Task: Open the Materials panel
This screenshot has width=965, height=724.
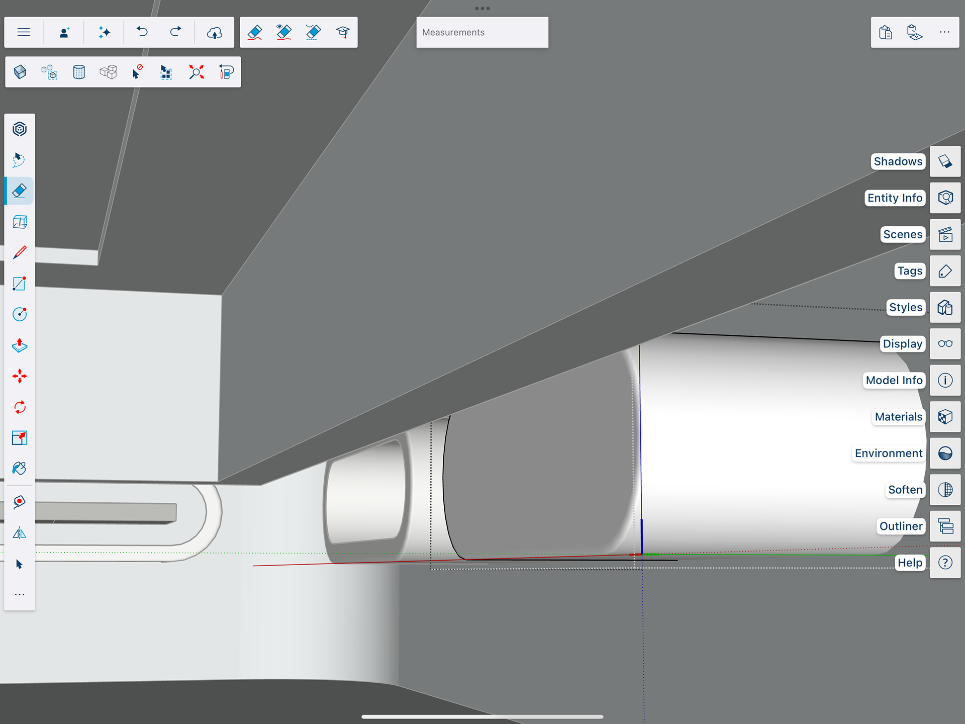Action: [x=945, y=417]
